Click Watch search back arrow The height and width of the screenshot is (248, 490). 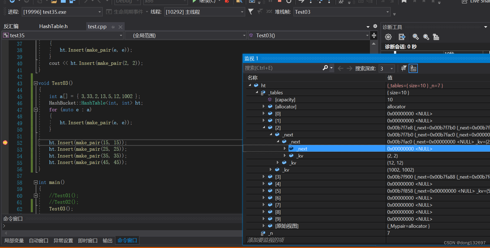click(x=340, y=68)
